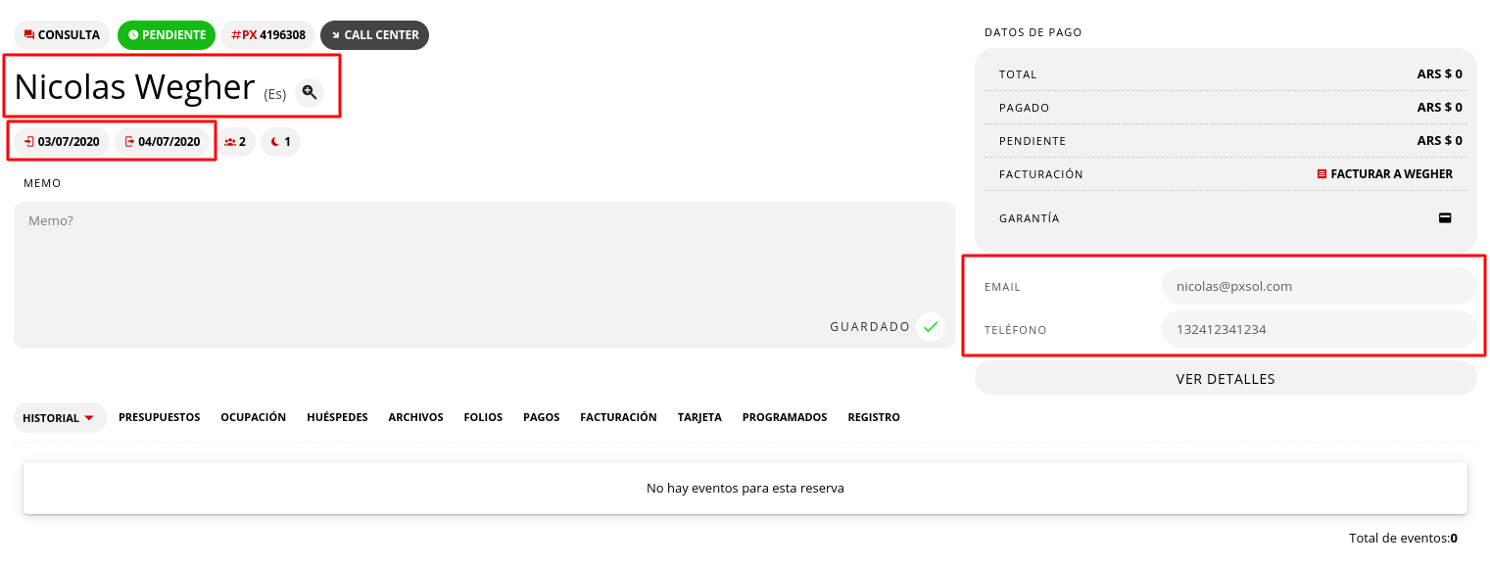The height and width of the screenshot is (566, 1490).
Task: Open the Huéspedes tab
Action: tap(337, 417)
